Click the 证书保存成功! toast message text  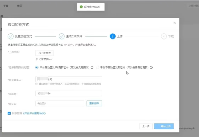[92, 7]
